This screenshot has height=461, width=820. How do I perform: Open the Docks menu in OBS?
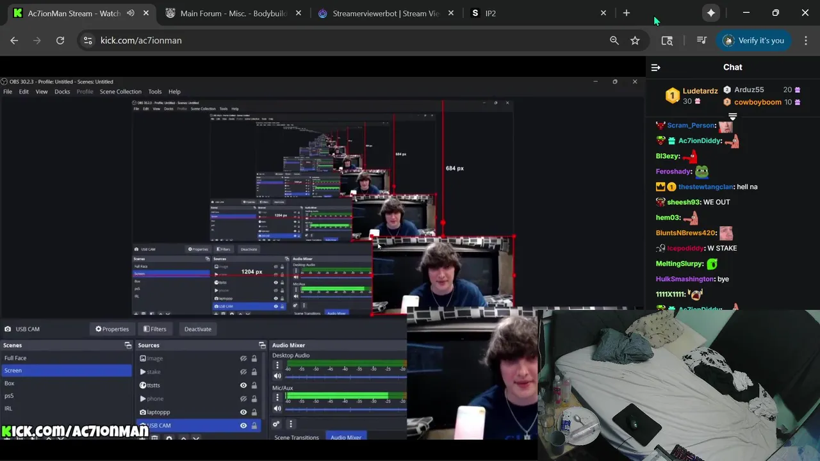[x=62, y=92]
